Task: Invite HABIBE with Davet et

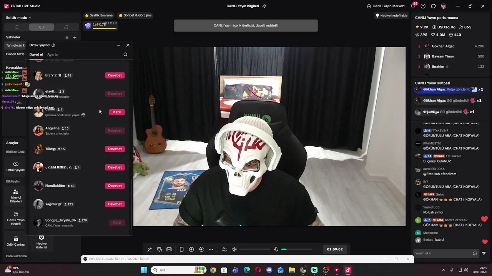Action: [115, 167]
